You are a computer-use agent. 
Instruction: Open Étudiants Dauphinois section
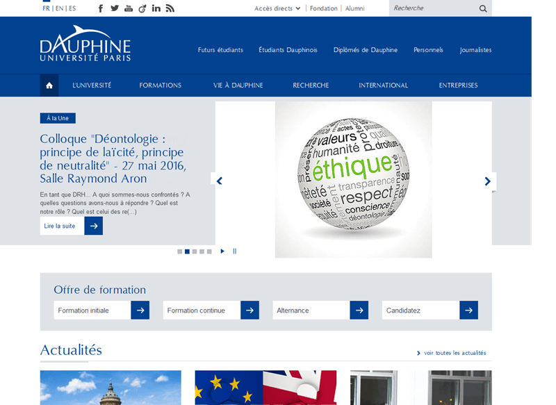pos(288,50)
